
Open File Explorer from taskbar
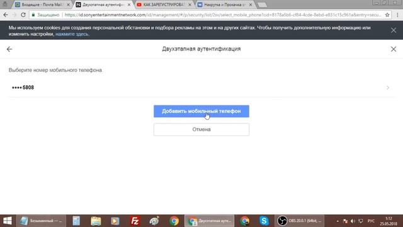click(x=96, y=221)
